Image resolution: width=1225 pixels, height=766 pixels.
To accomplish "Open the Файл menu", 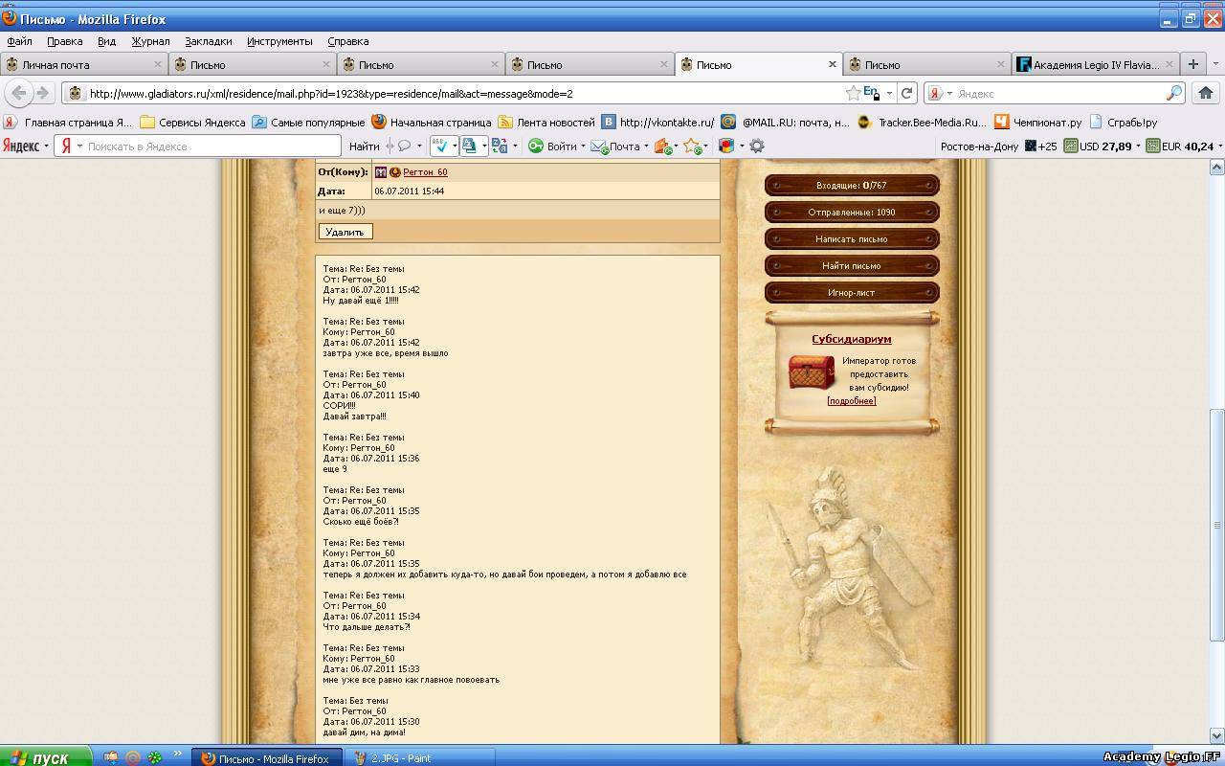I will [x=19, y=41].
